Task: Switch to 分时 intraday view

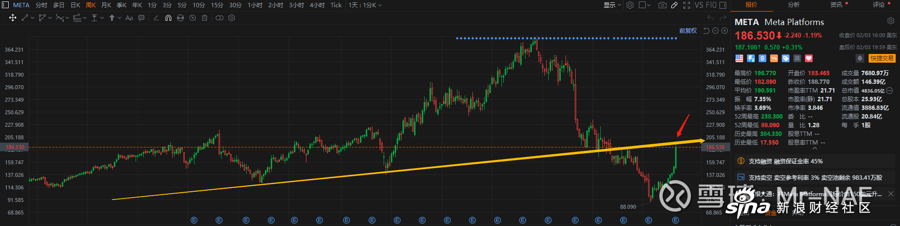Action: click(42, 5)
